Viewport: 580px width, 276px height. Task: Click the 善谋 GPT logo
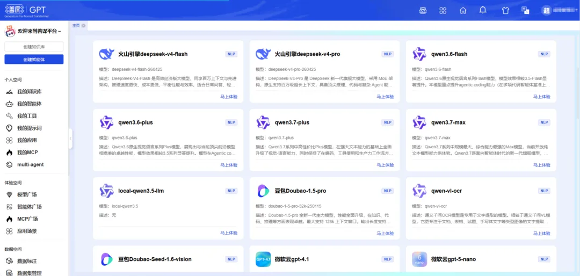[26, 10]
